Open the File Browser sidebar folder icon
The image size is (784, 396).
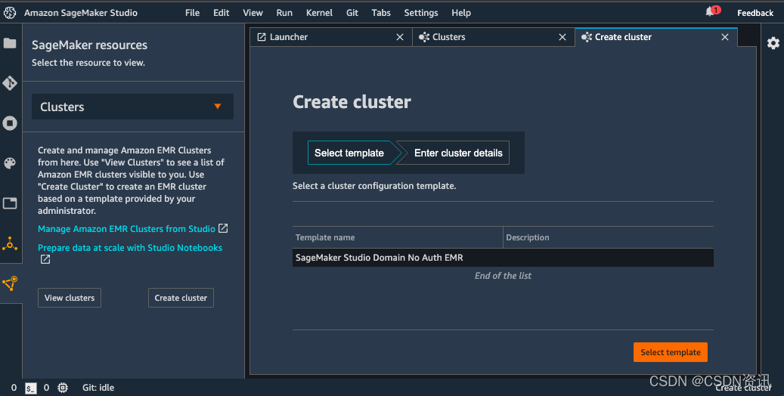tap(10, 43)
